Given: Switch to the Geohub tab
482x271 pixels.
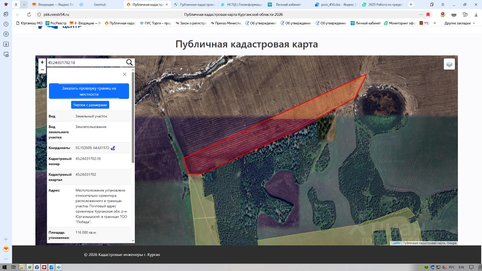Looking at the screenshot, I should [100, 5].
